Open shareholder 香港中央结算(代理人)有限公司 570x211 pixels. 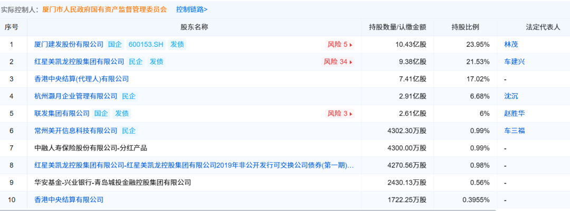(81, 79)
